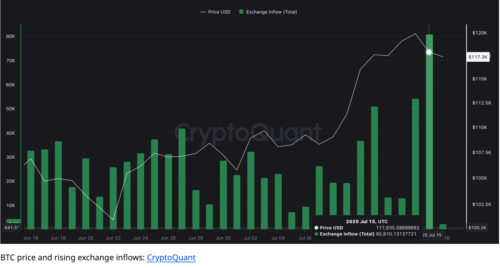Click the Jul 14 price peak on line
The height and width of the screenshot is (268, 500).
pos(416,33)
